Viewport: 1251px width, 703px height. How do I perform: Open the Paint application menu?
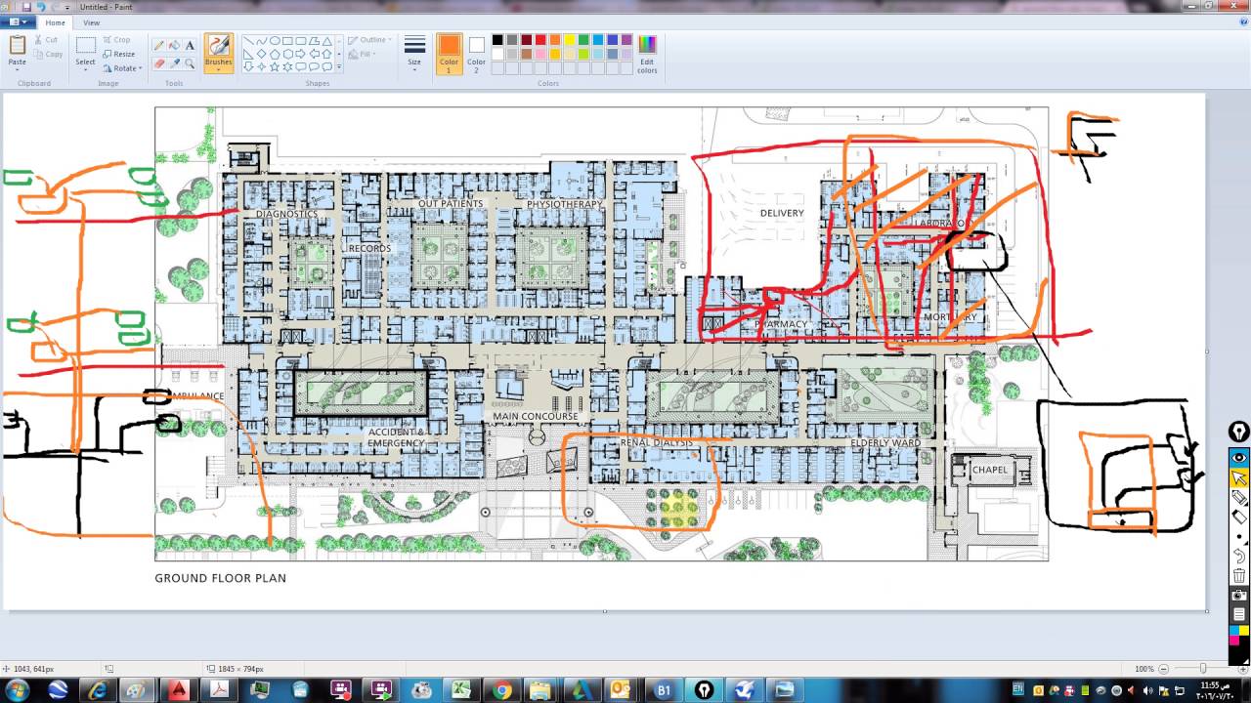(15, 21)
